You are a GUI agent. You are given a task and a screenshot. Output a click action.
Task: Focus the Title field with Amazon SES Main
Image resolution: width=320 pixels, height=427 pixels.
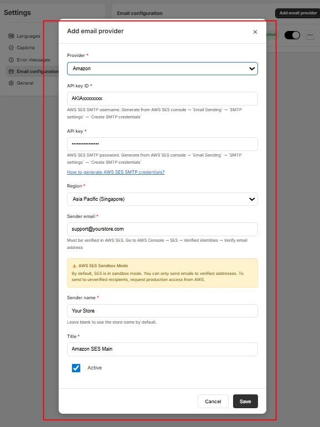pos(162,349)
